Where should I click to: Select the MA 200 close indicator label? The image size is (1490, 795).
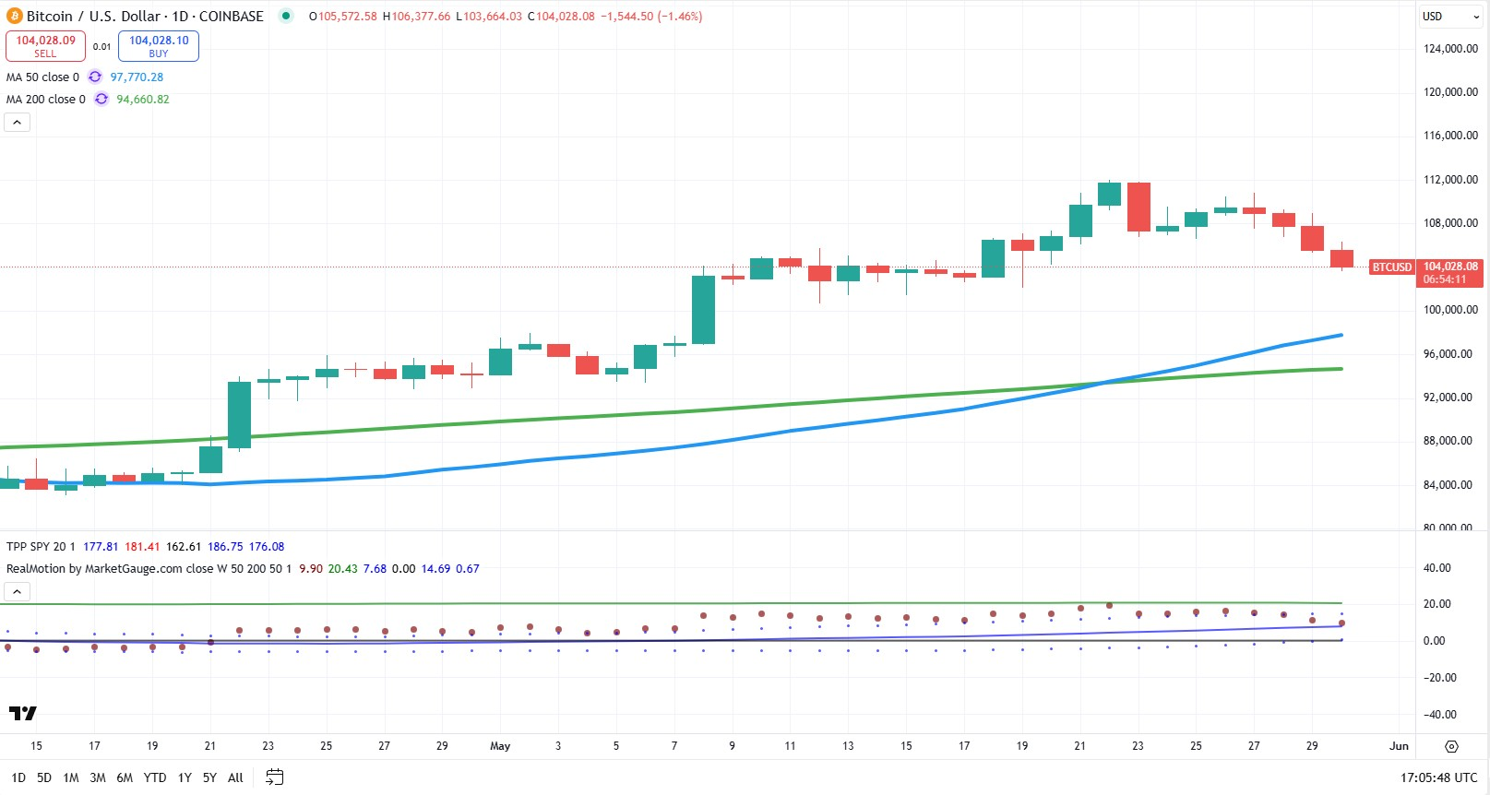[x=45, y=100]
